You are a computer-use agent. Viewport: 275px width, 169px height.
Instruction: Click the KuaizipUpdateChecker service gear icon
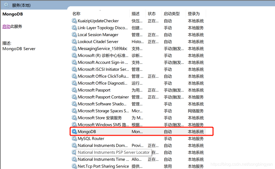pyautogui.click(x=74, y=21)
